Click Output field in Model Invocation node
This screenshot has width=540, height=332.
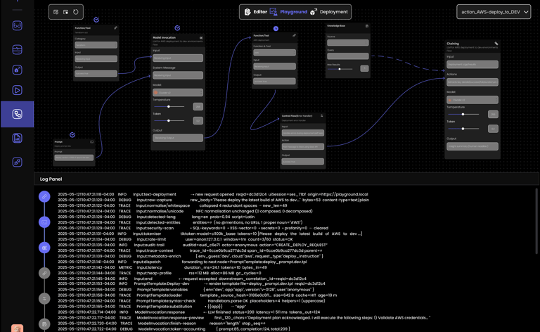(x=178, y=138)
